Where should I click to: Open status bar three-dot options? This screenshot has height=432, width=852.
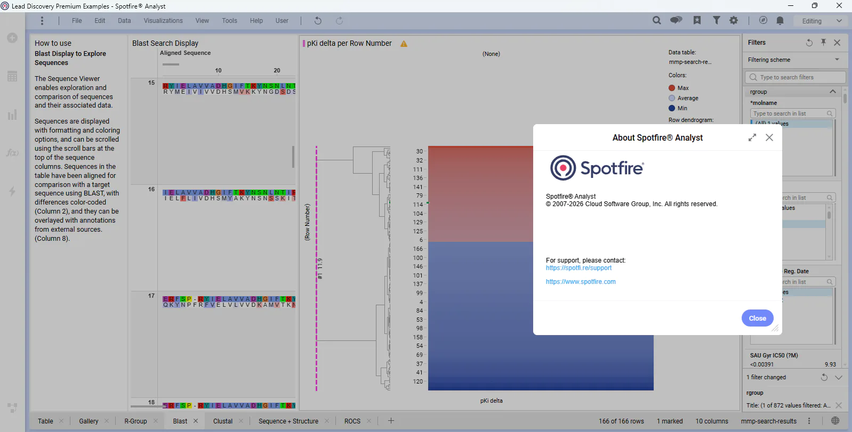coord(809,421)
